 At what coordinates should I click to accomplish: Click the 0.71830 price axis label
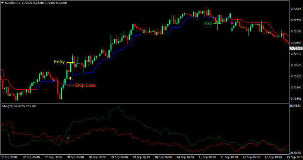tap(296, 76)
